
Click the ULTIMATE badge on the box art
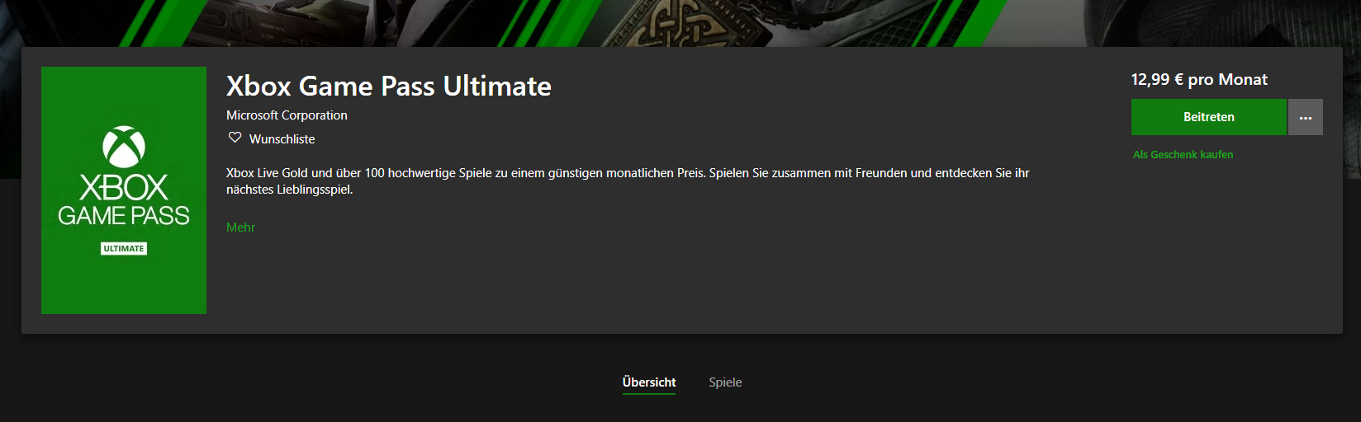pyautogui.click(x=124, y=248)
